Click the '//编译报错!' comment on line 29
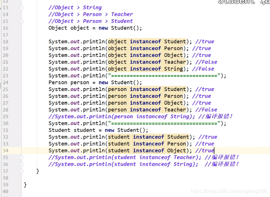270x197 pixels. tap(216, 116)
